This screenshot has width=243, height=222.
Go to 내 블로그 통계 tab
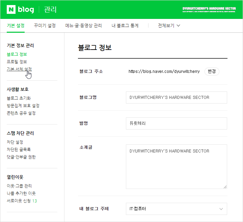pyautogui.click(x=125, y=26)
